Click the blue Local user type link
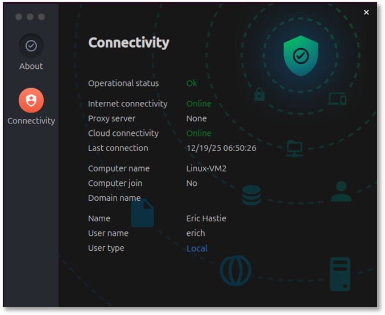The image size is (385, 315). [x=197, y=248]
